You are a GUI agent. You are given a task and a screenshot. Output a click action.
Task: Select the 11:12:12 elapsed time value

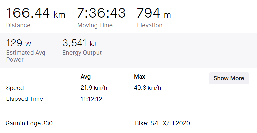(x=91, y=99)
